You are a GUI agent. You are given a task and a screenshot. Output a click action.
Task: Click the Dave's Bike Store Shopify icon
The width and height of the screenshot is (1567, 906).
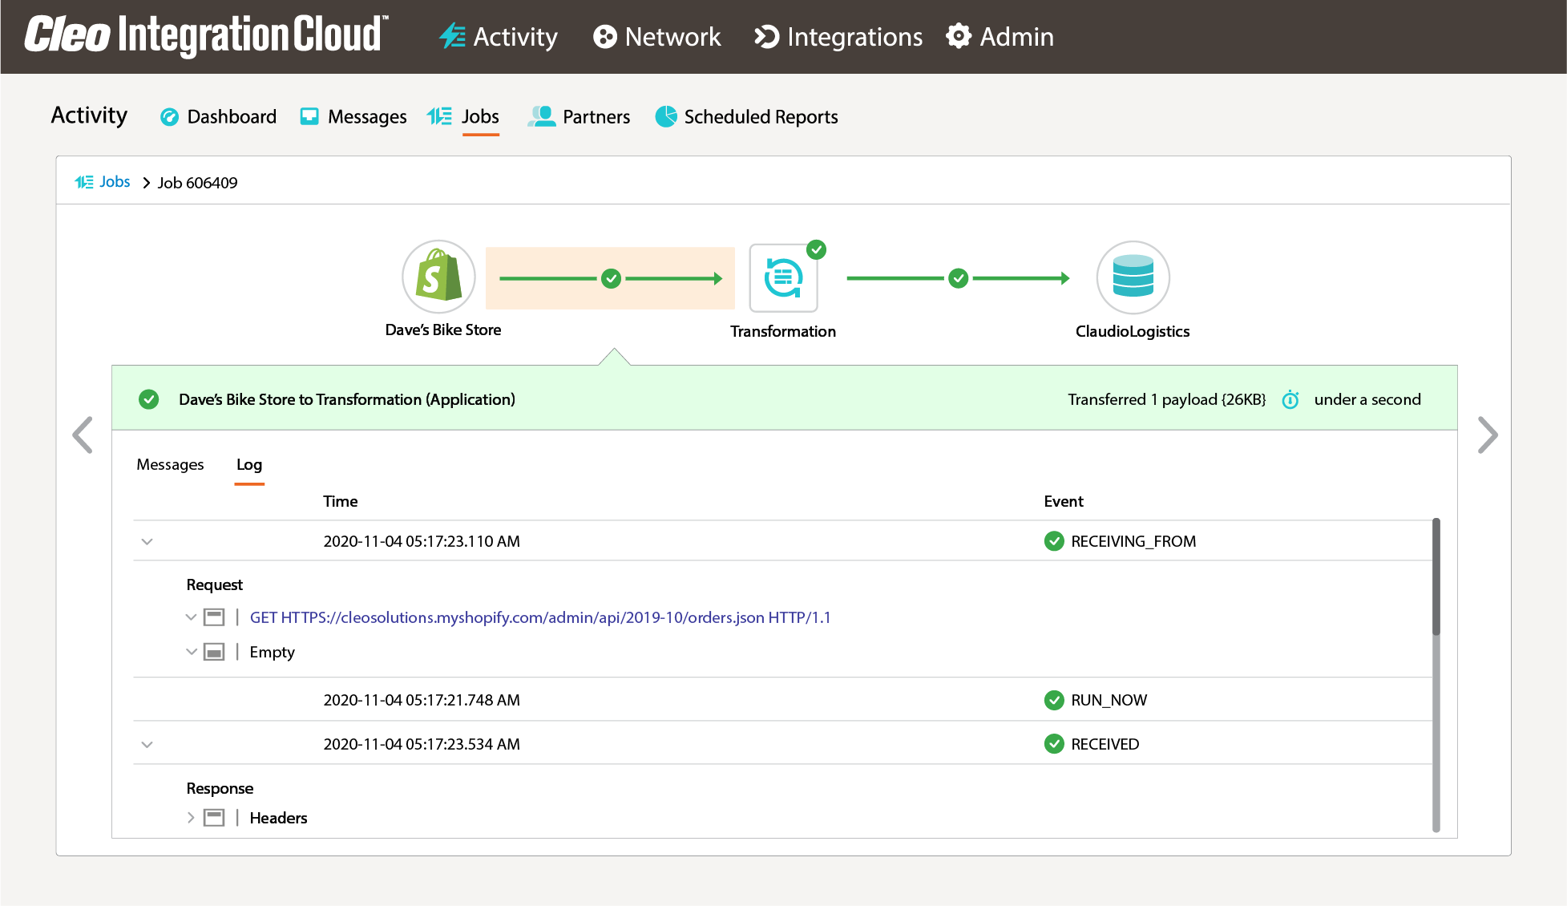click(x=438, y=277)
